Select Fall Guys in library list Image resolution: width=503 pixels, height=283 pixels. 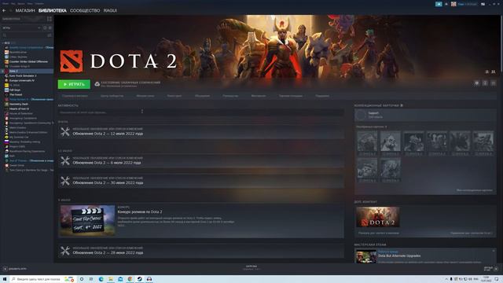tap(15, 90)
